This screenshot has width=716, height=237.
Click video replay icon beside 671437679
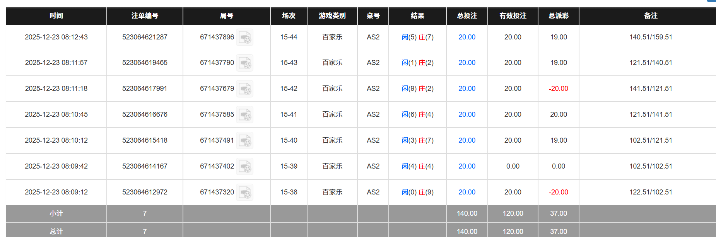click(244, 89)
